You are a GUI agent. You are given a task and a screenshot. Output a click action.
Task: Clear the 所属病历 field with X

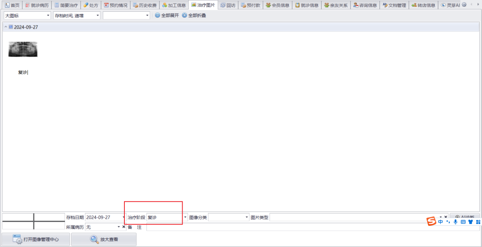124,227
